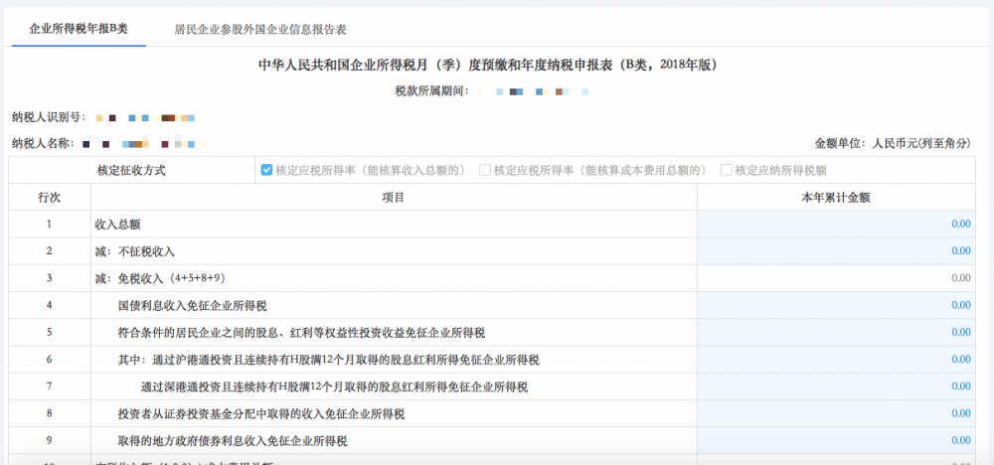Toggle 核定应税所得率（能核算收入总额的） checkbox

click(x=266, y=170)
